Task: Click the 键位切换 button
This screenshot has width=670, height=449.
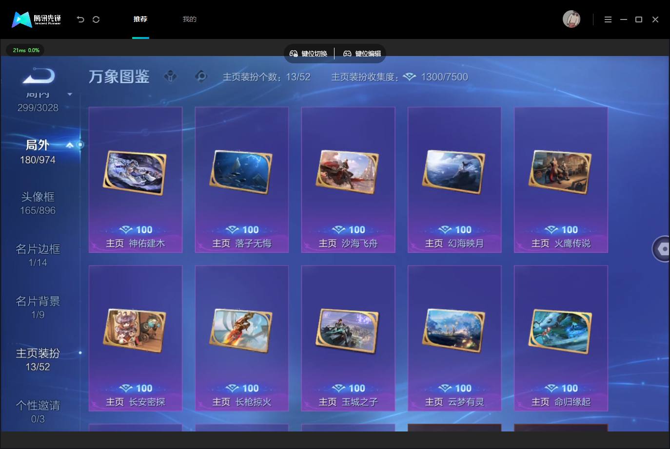Action: coord(309,54)
